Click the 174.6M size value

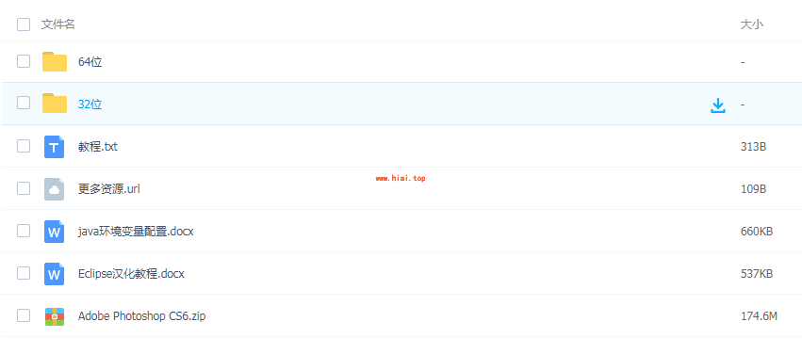pyautogui.click(x=759, y=316)
